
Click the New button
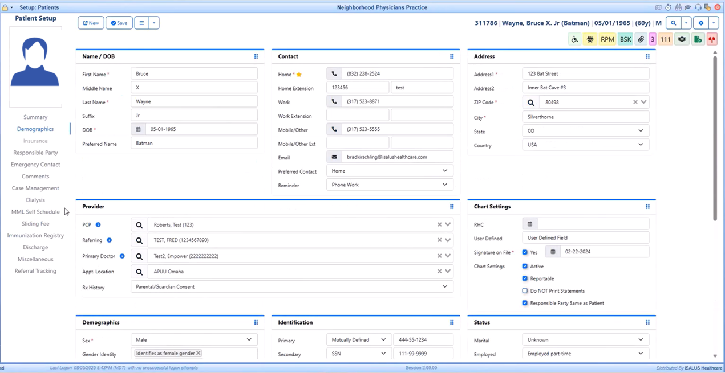[x=91, y=23]
